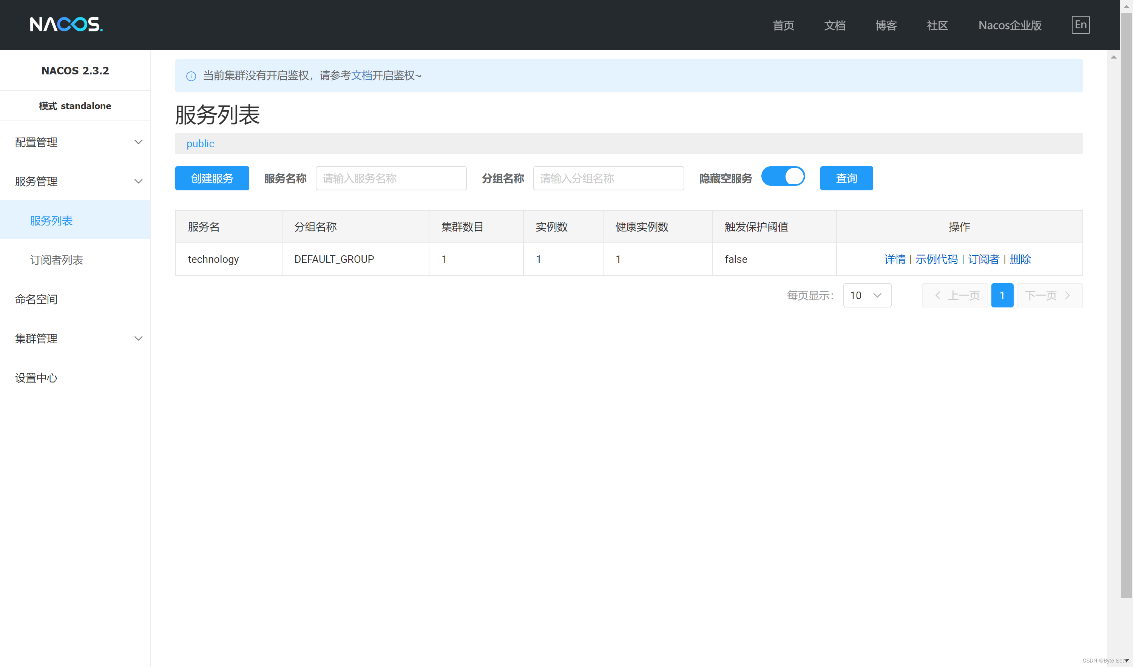The height and width of the screenshot is (667, 1133).
Task: Click the 操作 column header
Action: pyautogui.click(x=959, y=227)
